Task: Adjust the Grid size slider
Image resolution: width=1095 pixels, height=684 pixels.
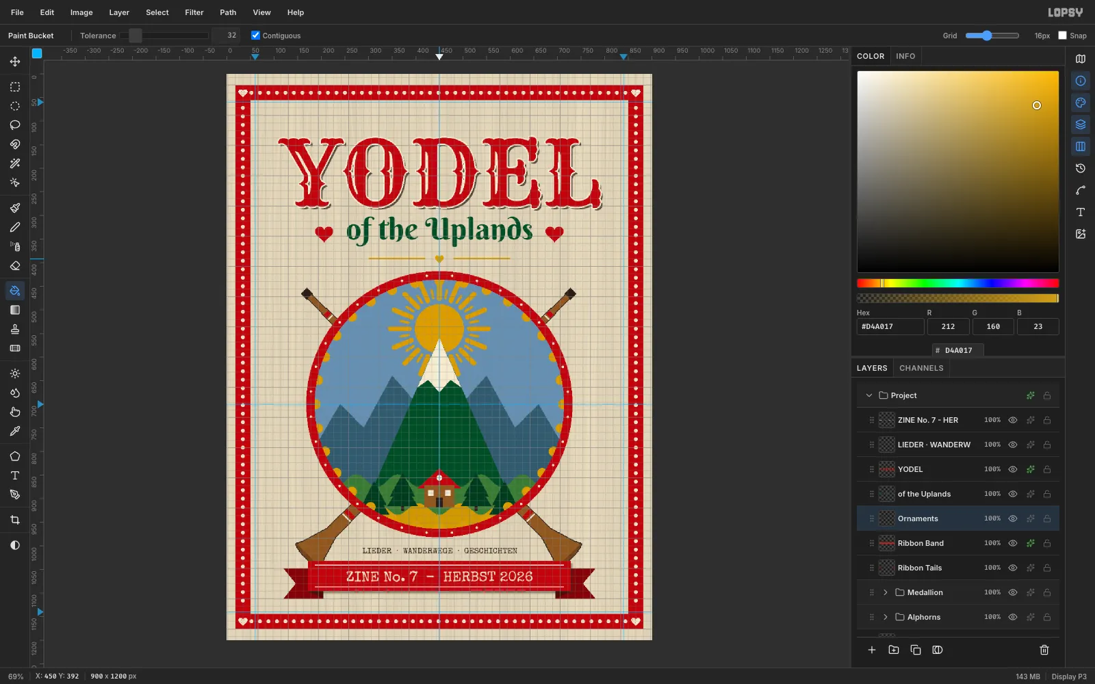Action: click(992, 36)
